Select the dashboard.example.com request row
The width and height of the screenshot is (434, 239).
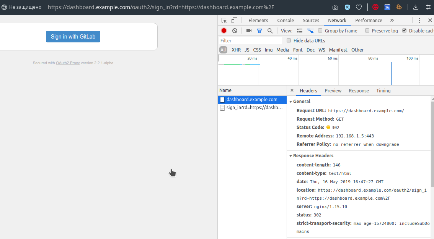click(252, 100)
